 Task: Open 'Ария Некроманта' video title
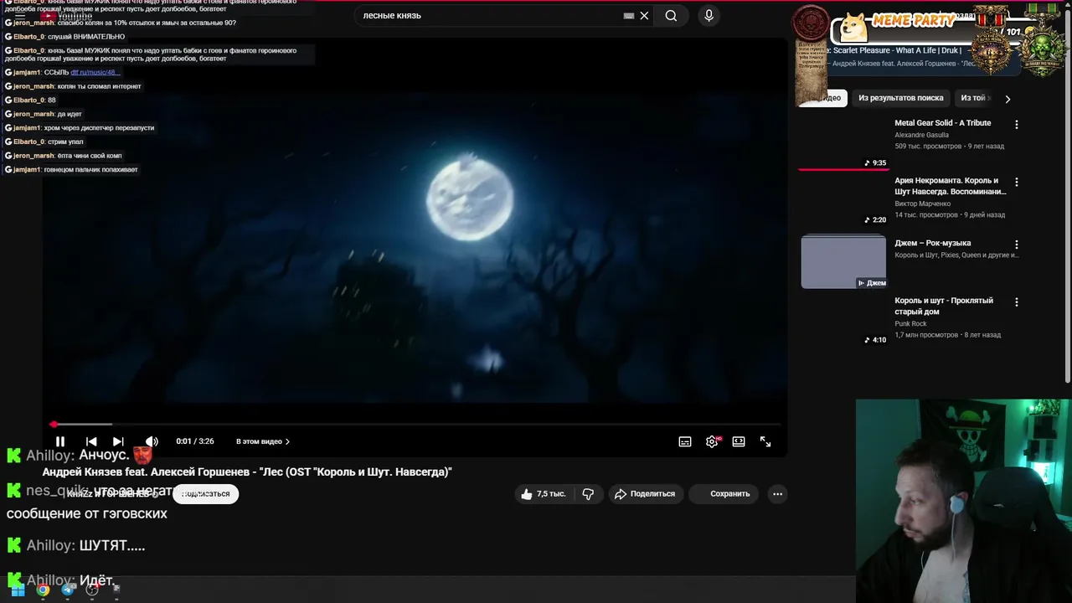(x=950, y=186)
